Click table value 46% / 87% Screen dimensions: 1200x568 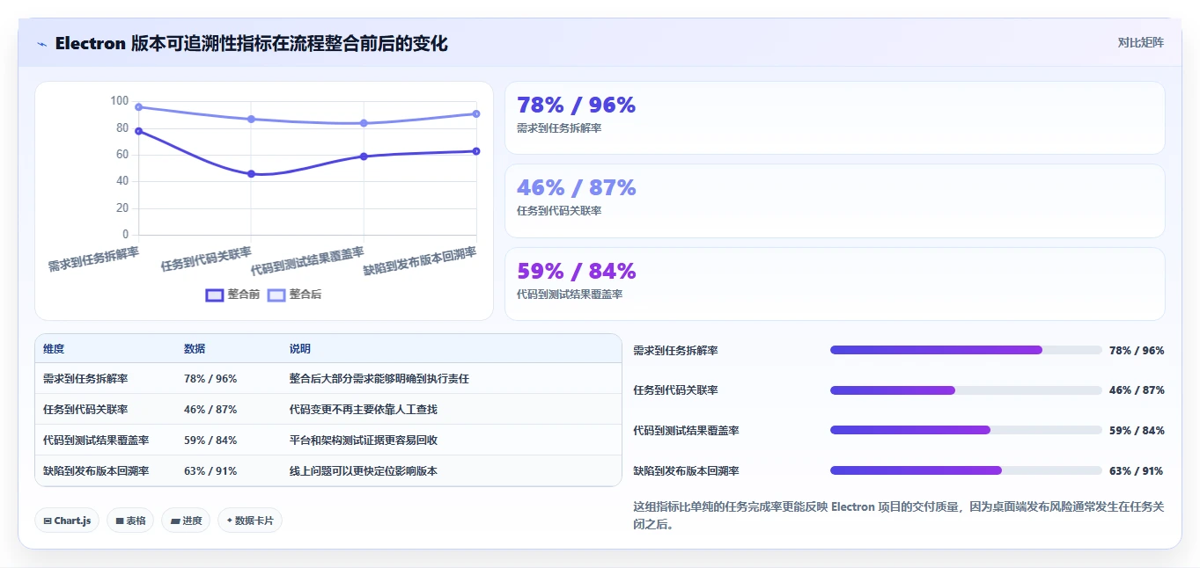pos(210,410)
